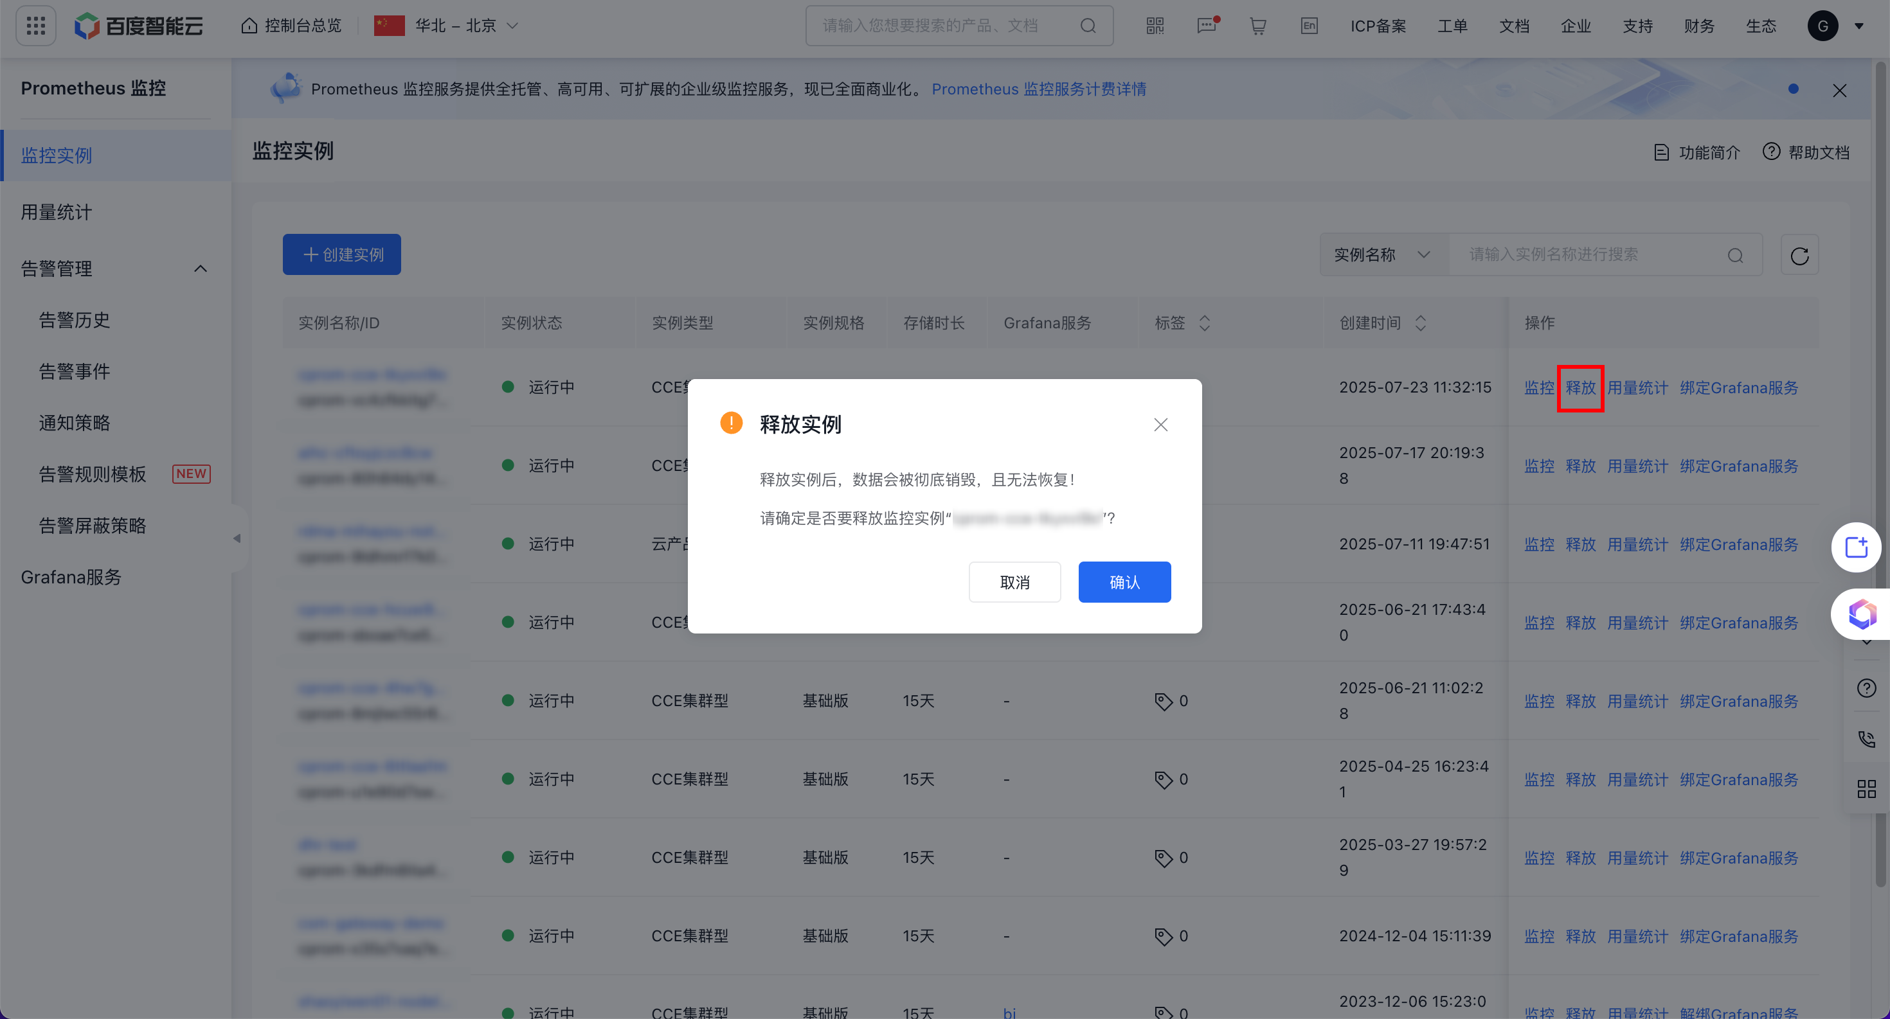1890x1019 pixels.
Task: Open the help question mark floating icon
Action: coord(1866,687)
